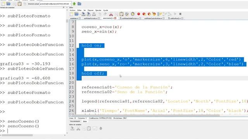Undock the command window panel
This screenshot has width=248, height=139.
click(64, 7)
